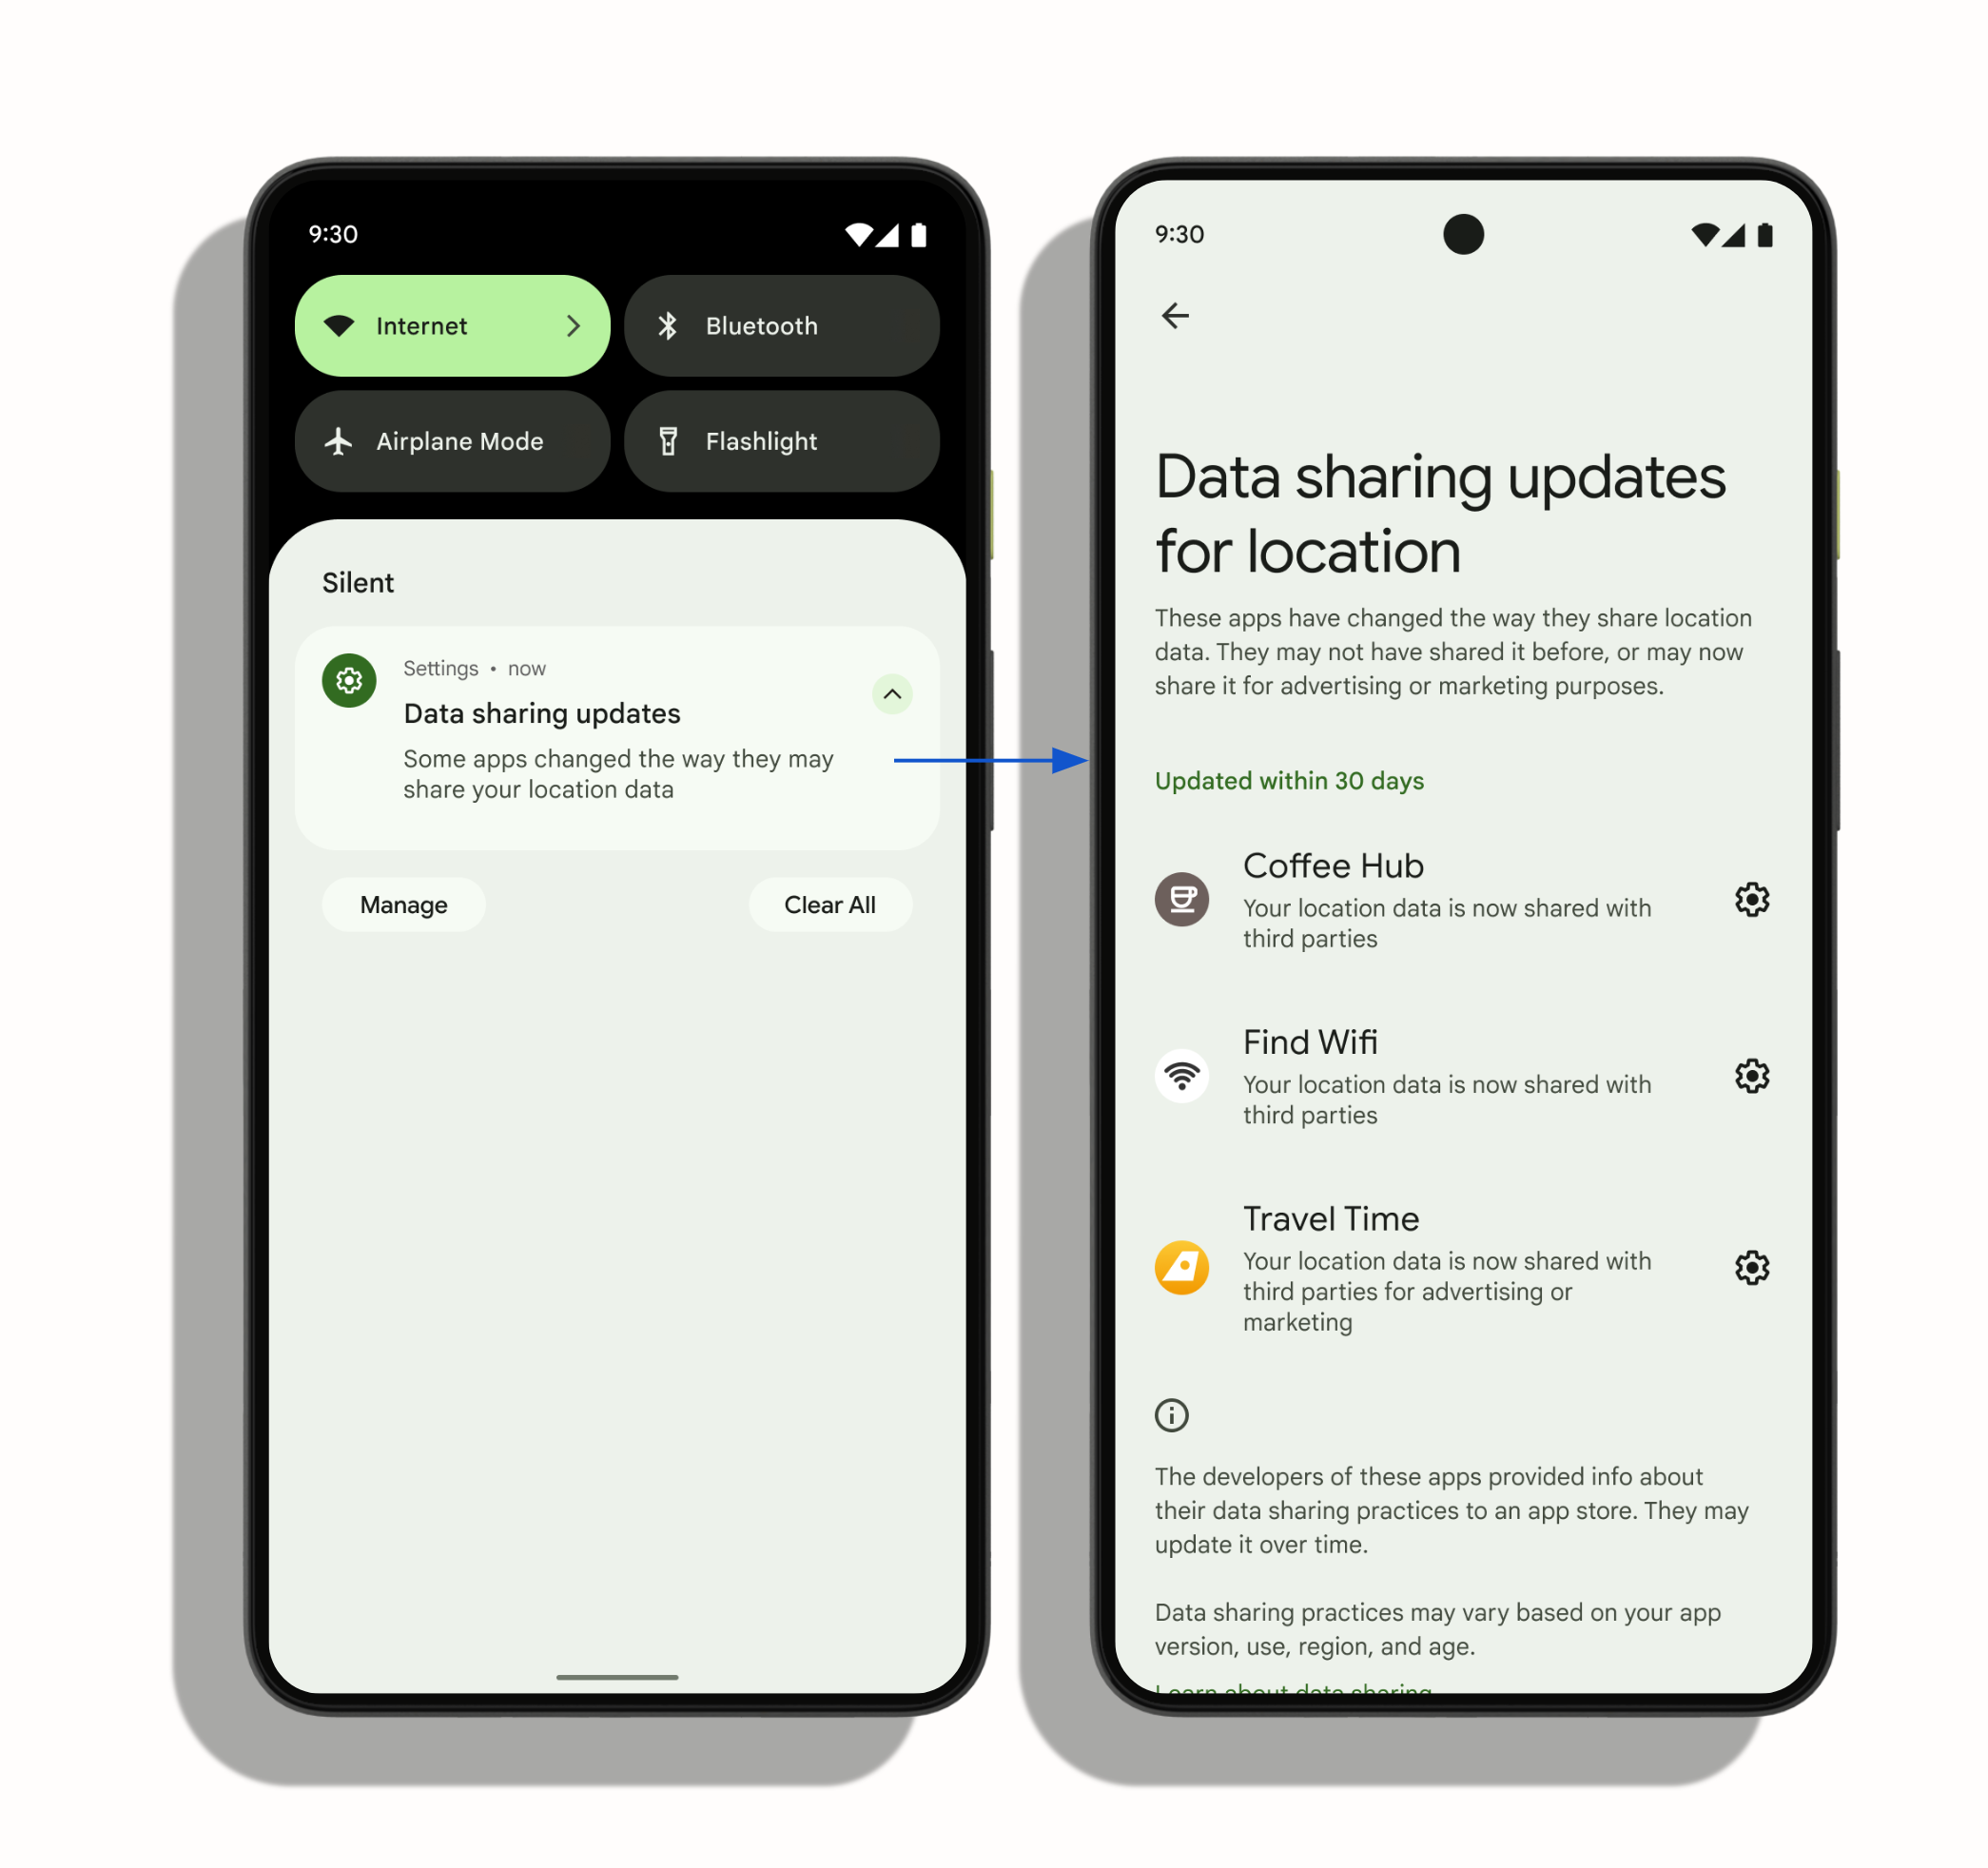Tap the Travel Time app icon
Image resolution: width=1988 pixels, height=1868 pixels.
pyautogui.click(x=1179, y=1268)
